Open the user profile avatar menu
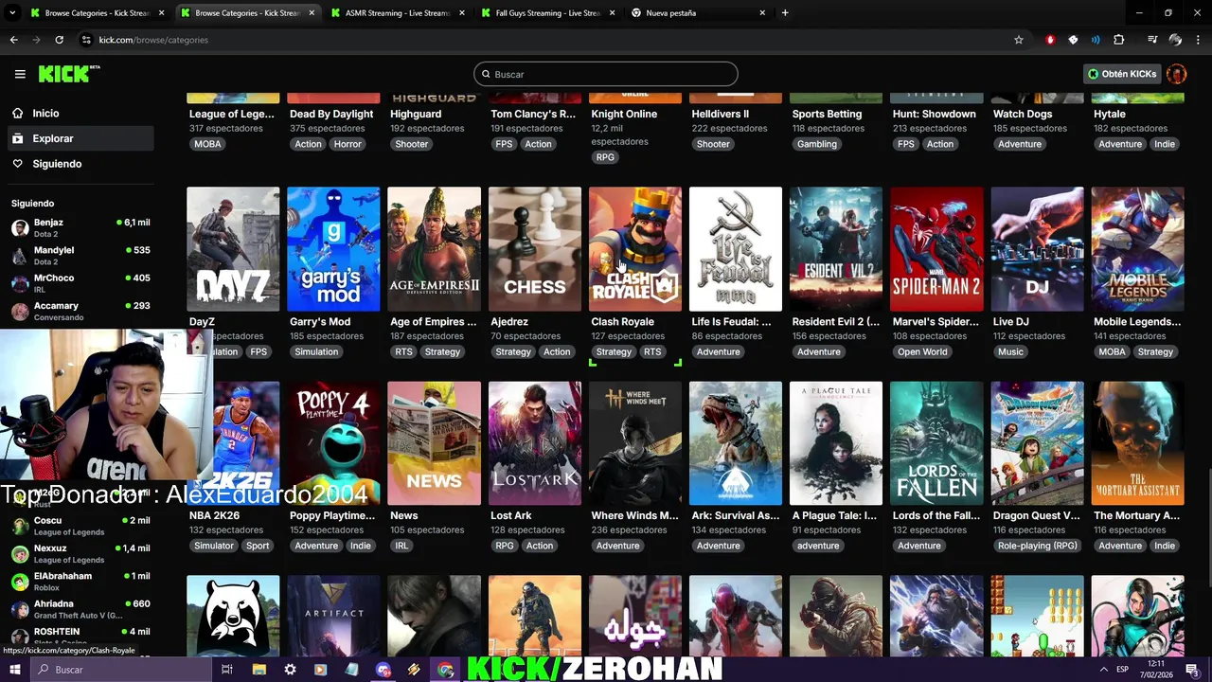The width and height of the screenshot is (1212, 682). click(1177, 74)
